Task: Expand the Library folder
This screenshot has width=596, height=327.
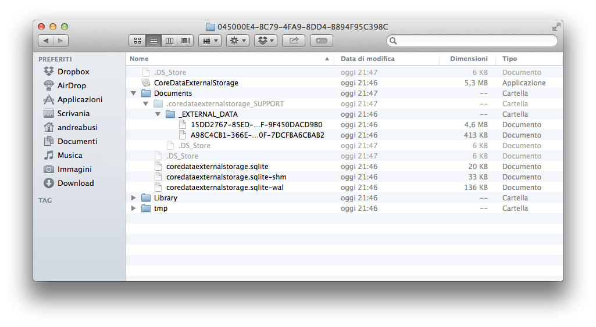Action: pos(133,198)
